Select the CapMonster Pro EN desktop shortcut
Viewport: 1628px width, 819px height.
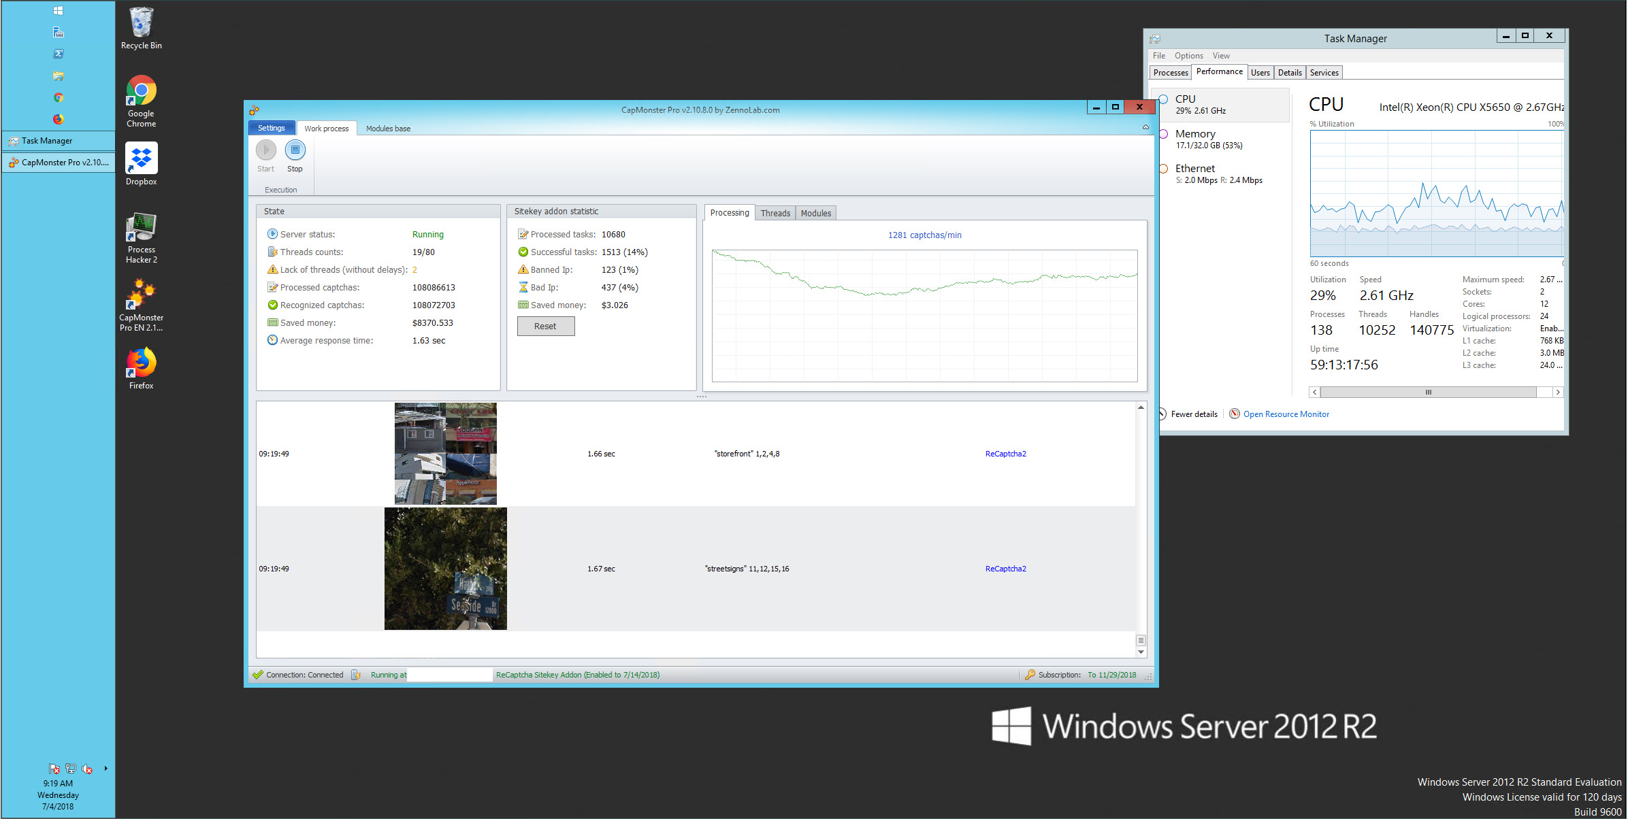coord(142,305)
